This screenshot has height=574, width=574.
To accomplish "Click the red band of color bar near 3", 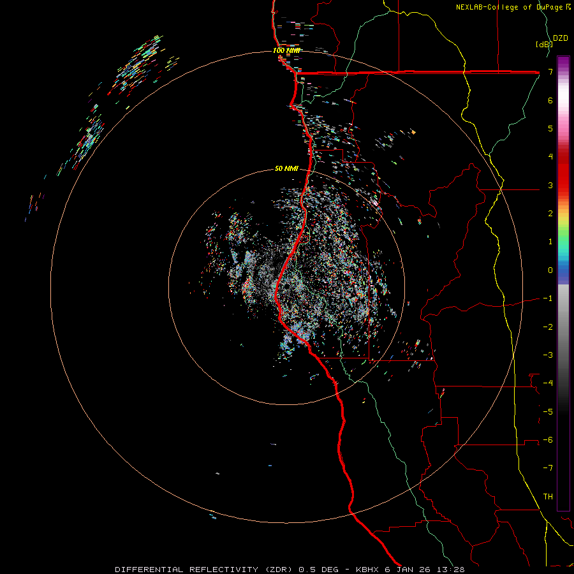I will point(563,181).
